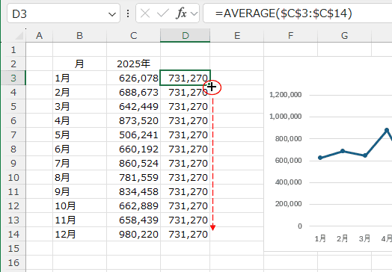This screenshot has width=392, height=272.
Task: Click cell containing 4月
Action: (x=79, y=121)
